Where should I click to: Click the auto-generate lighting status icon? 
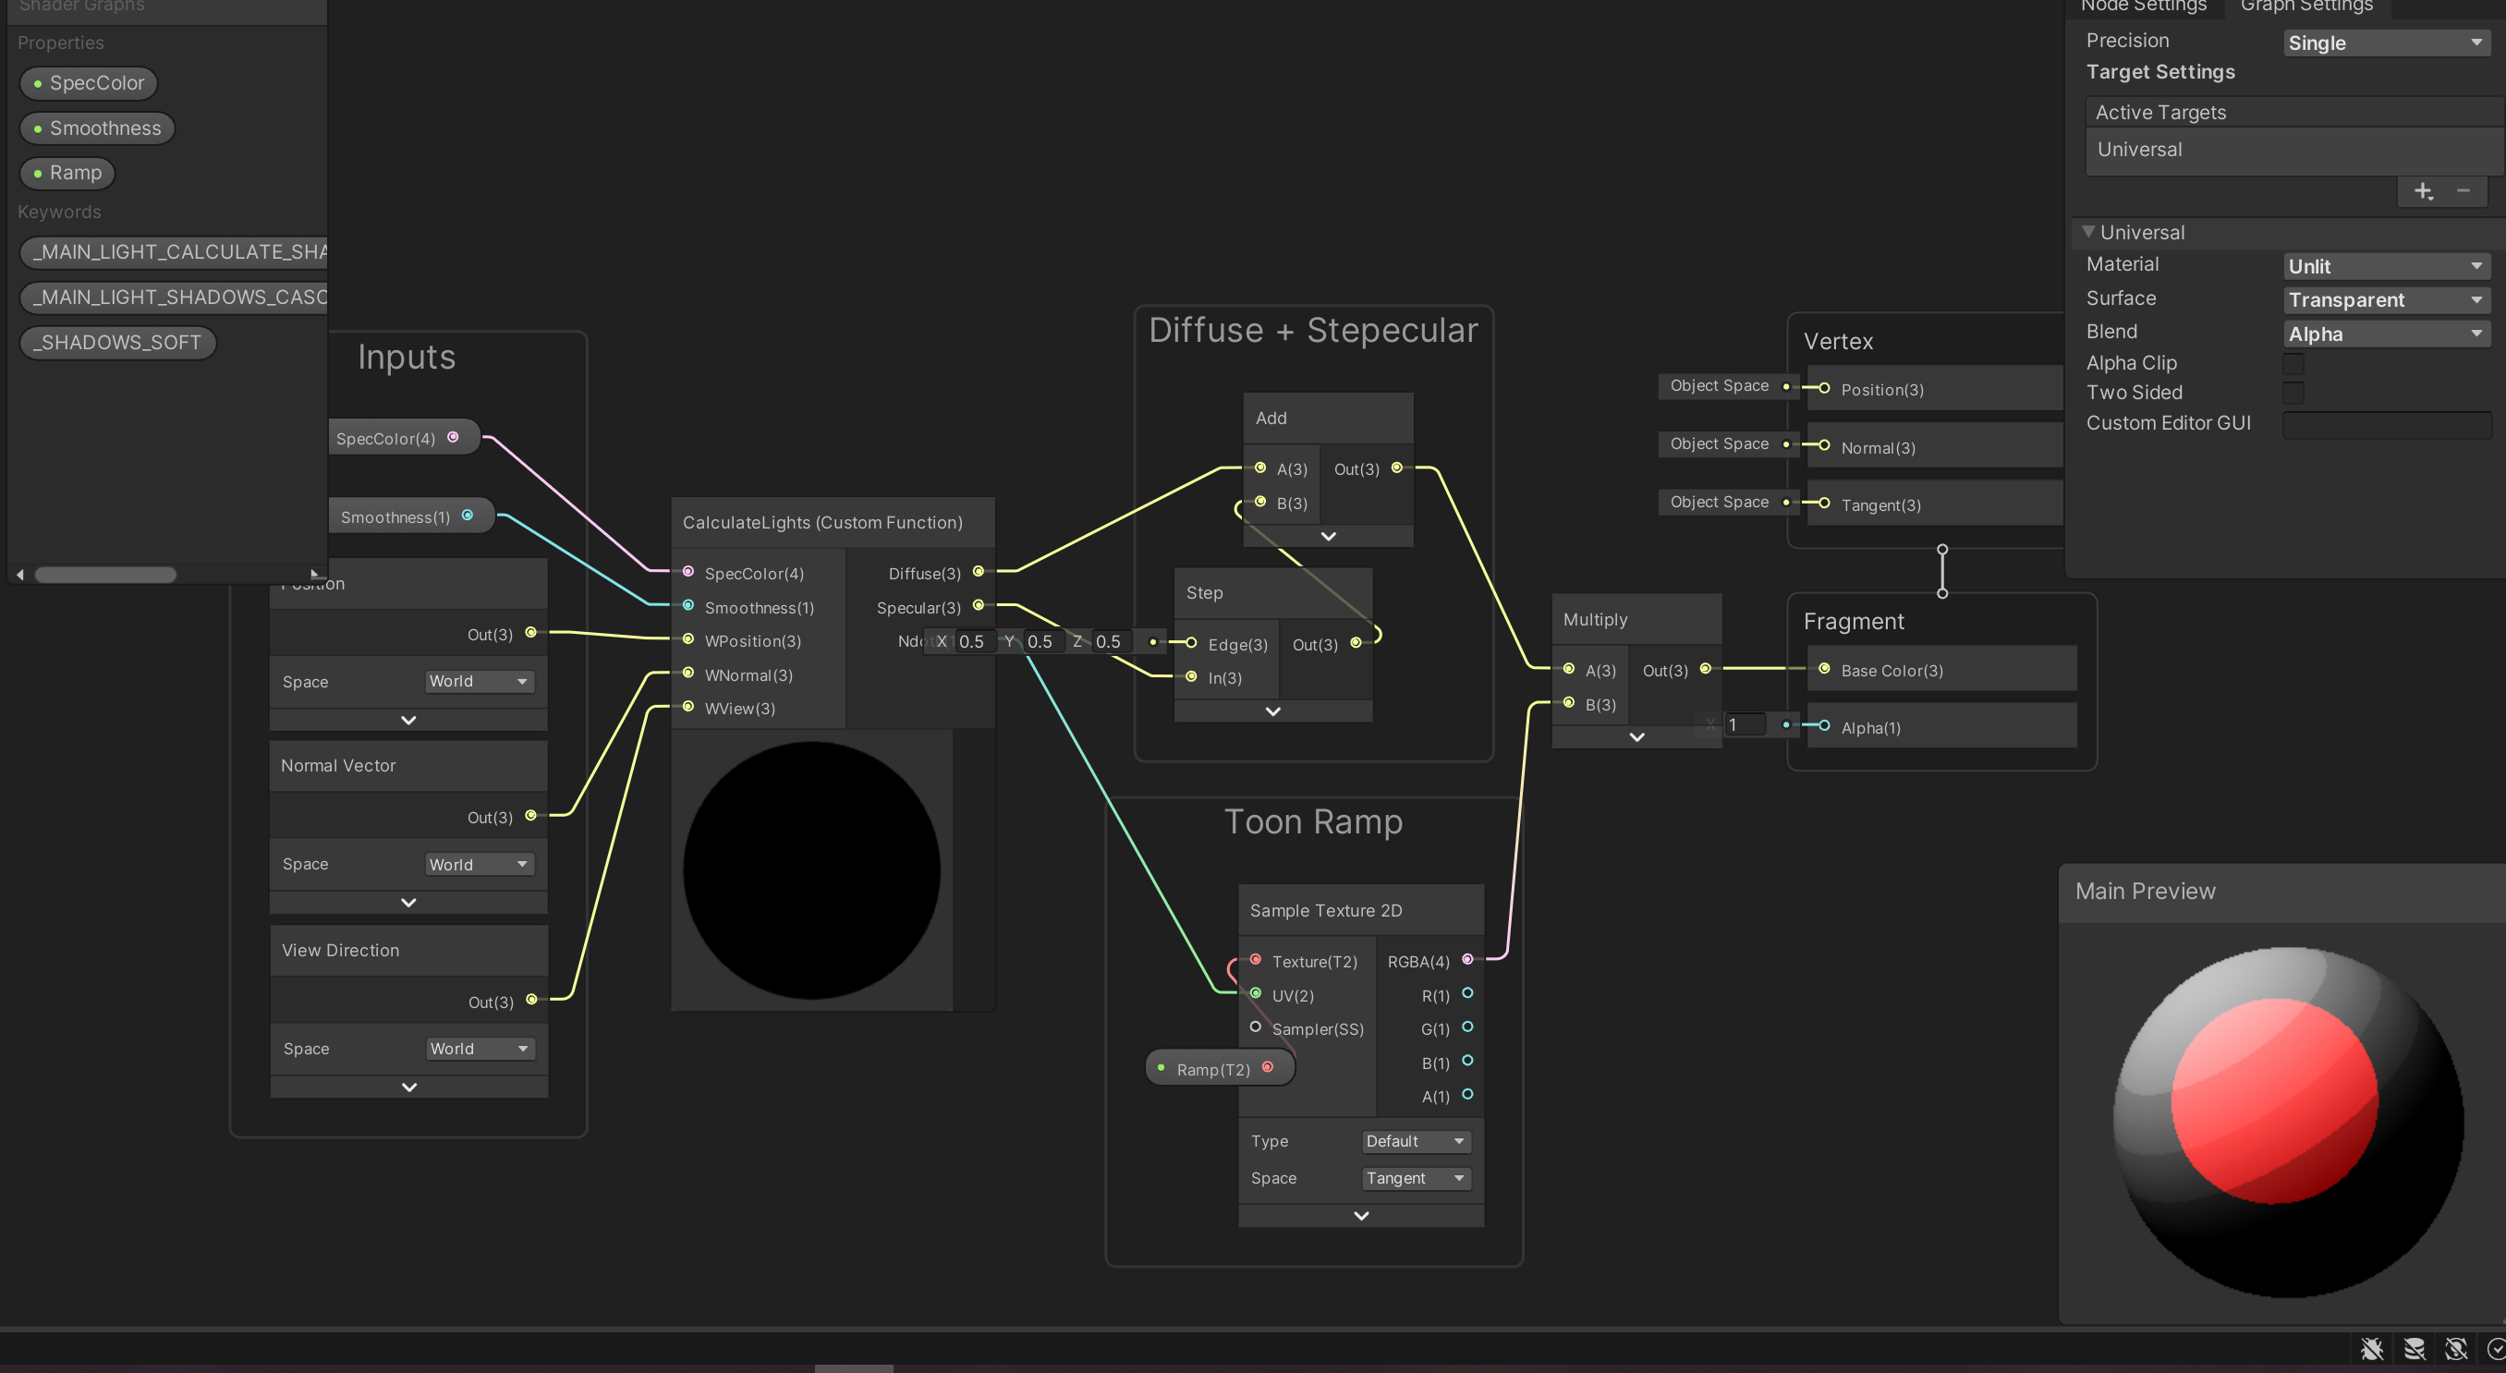click(2456, 1349)
